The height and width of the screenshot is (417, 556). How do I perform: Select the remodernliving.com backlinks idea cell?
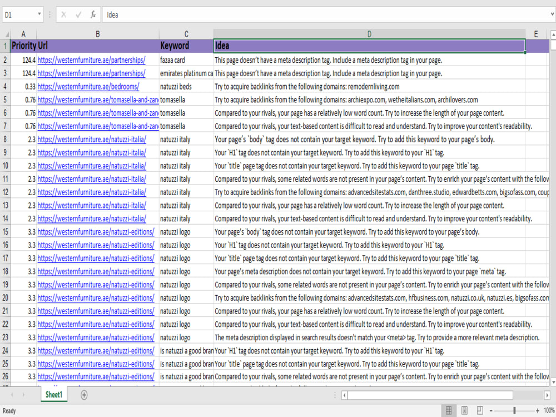(x=369, y=87)
